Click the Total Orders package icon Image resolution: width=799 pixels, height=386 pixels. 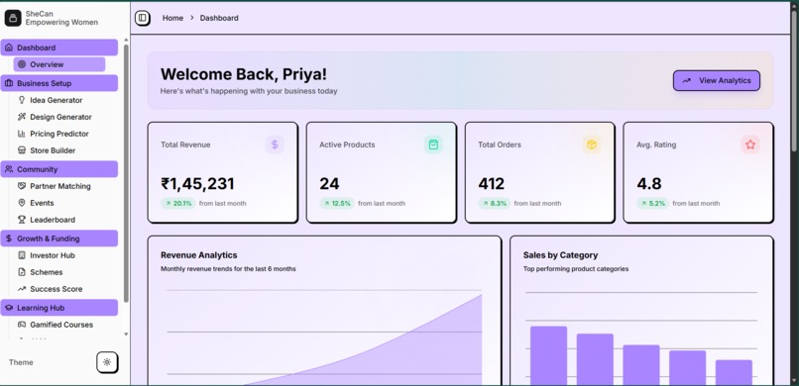pos(592,145)
